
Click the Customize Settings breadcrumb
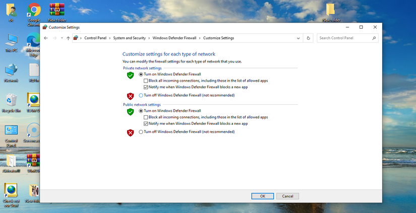(x=219, y=38)
